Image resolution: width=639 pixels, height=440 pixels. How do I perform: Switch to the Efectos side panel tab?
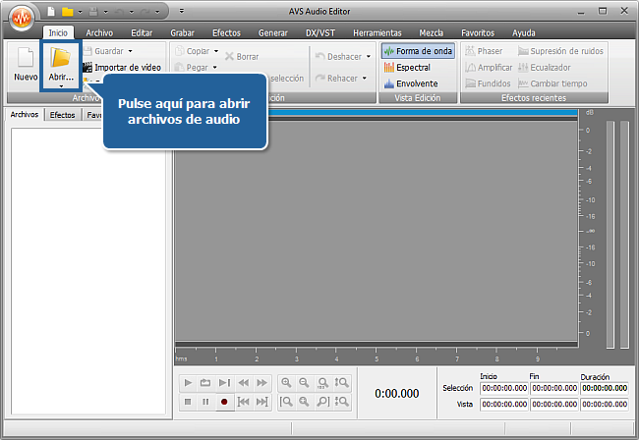click(x=62, y=115)
